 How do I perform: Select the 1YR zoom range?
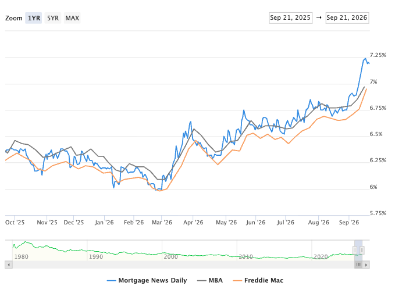pyautogui.click(x=34, y=18)
